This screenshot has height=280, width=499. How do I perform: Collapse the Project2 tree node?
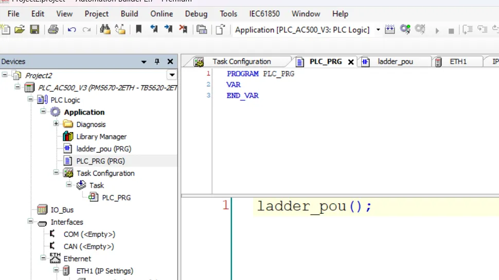[x=5, y=74]
